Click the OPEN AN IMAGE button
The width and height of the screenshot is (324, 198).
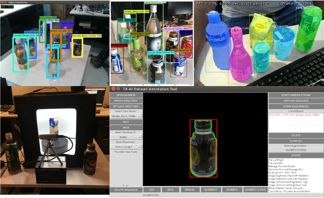pos(126,95)
